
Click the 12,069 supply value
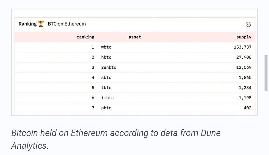244,67
